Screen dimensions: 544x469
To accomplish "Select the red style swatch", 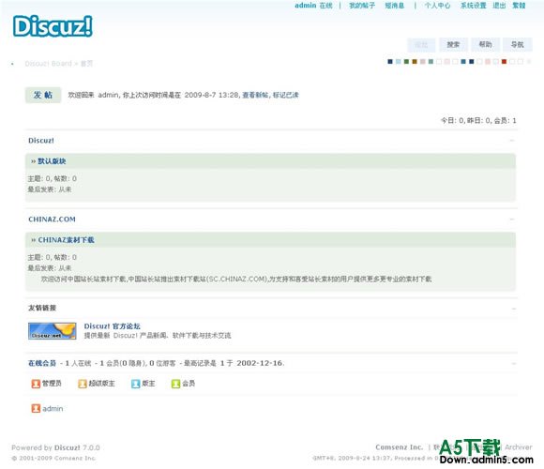I will click(x=504, y=62).
